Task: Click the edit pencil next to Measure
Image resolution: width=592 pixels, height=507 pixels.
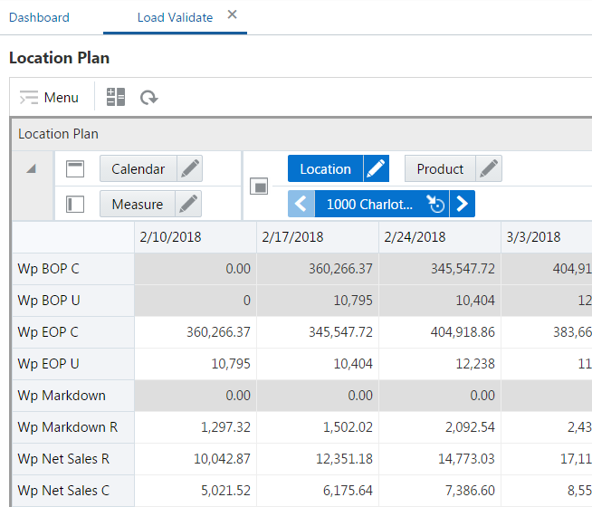Action: pyautogui.click(x=188, y=205)
